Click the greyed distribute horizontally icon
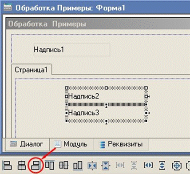The height and width of the screenshot is (174, 190). [120, 165]
